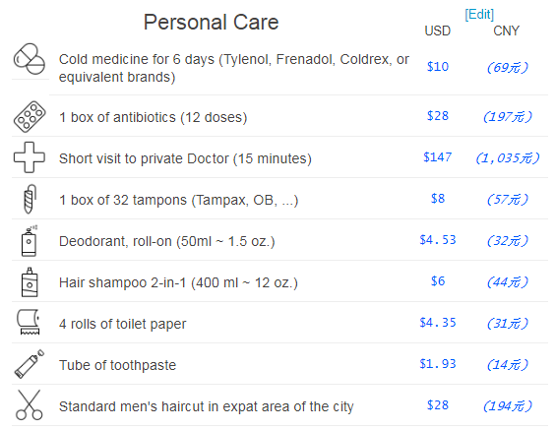
Task: Click the CNY column header
Action: pos(506,31)
